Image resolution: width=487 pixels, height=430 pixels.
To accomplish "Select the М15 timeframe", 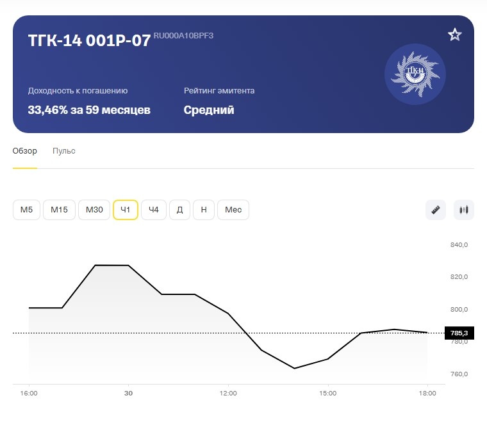I will tap(59, 210).
